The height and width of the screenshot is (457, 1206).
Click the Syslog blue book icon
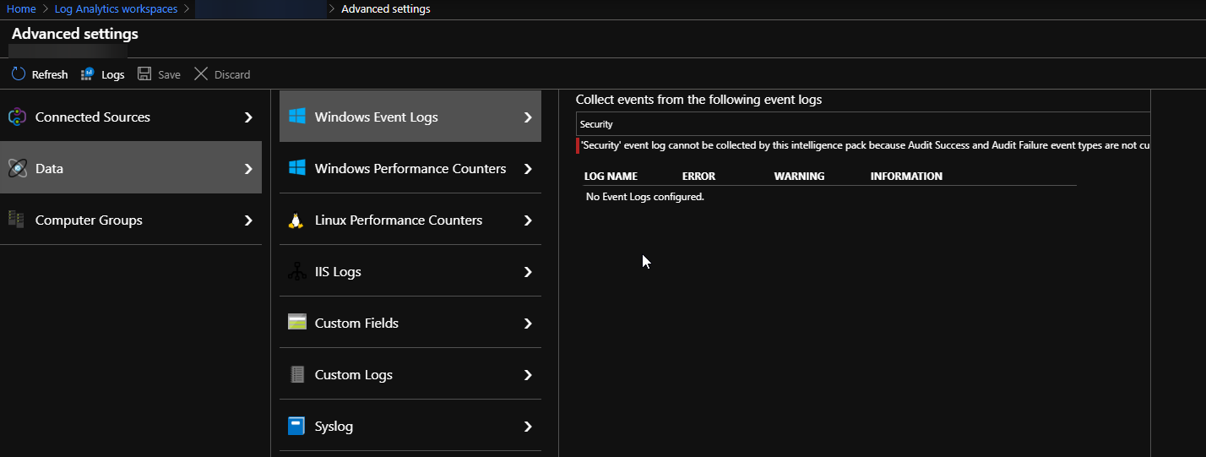(x=296, y=426)
